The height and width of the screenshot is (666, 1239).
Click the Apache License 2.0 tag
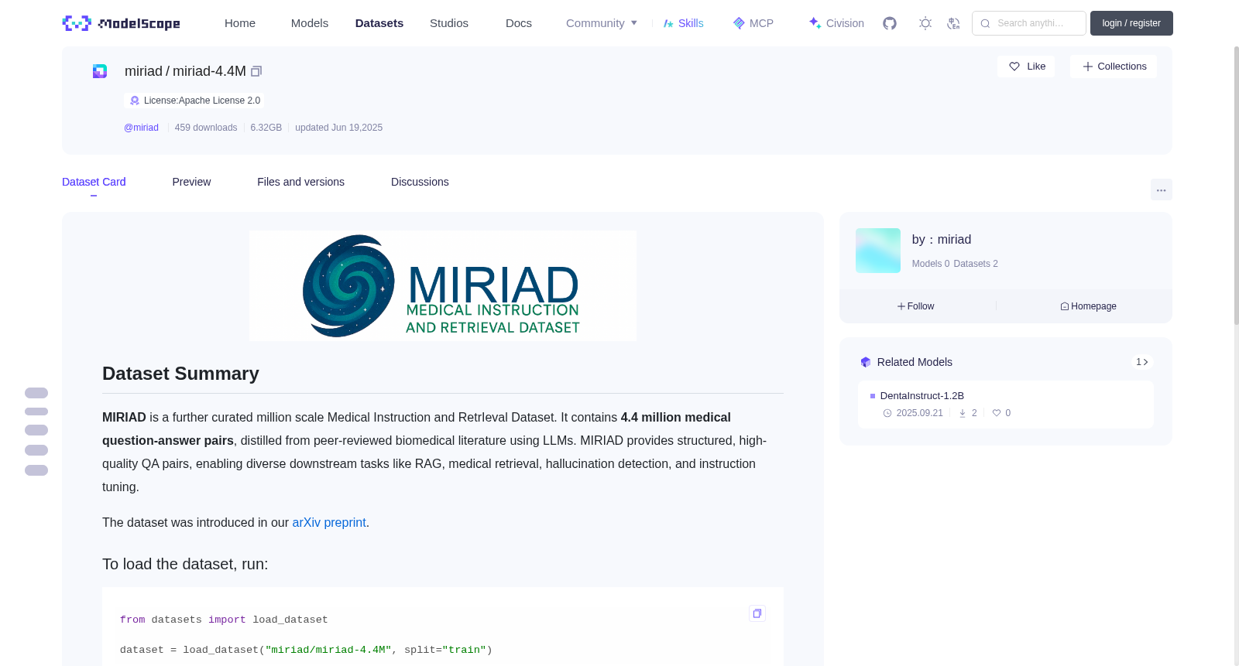[194, 101]
